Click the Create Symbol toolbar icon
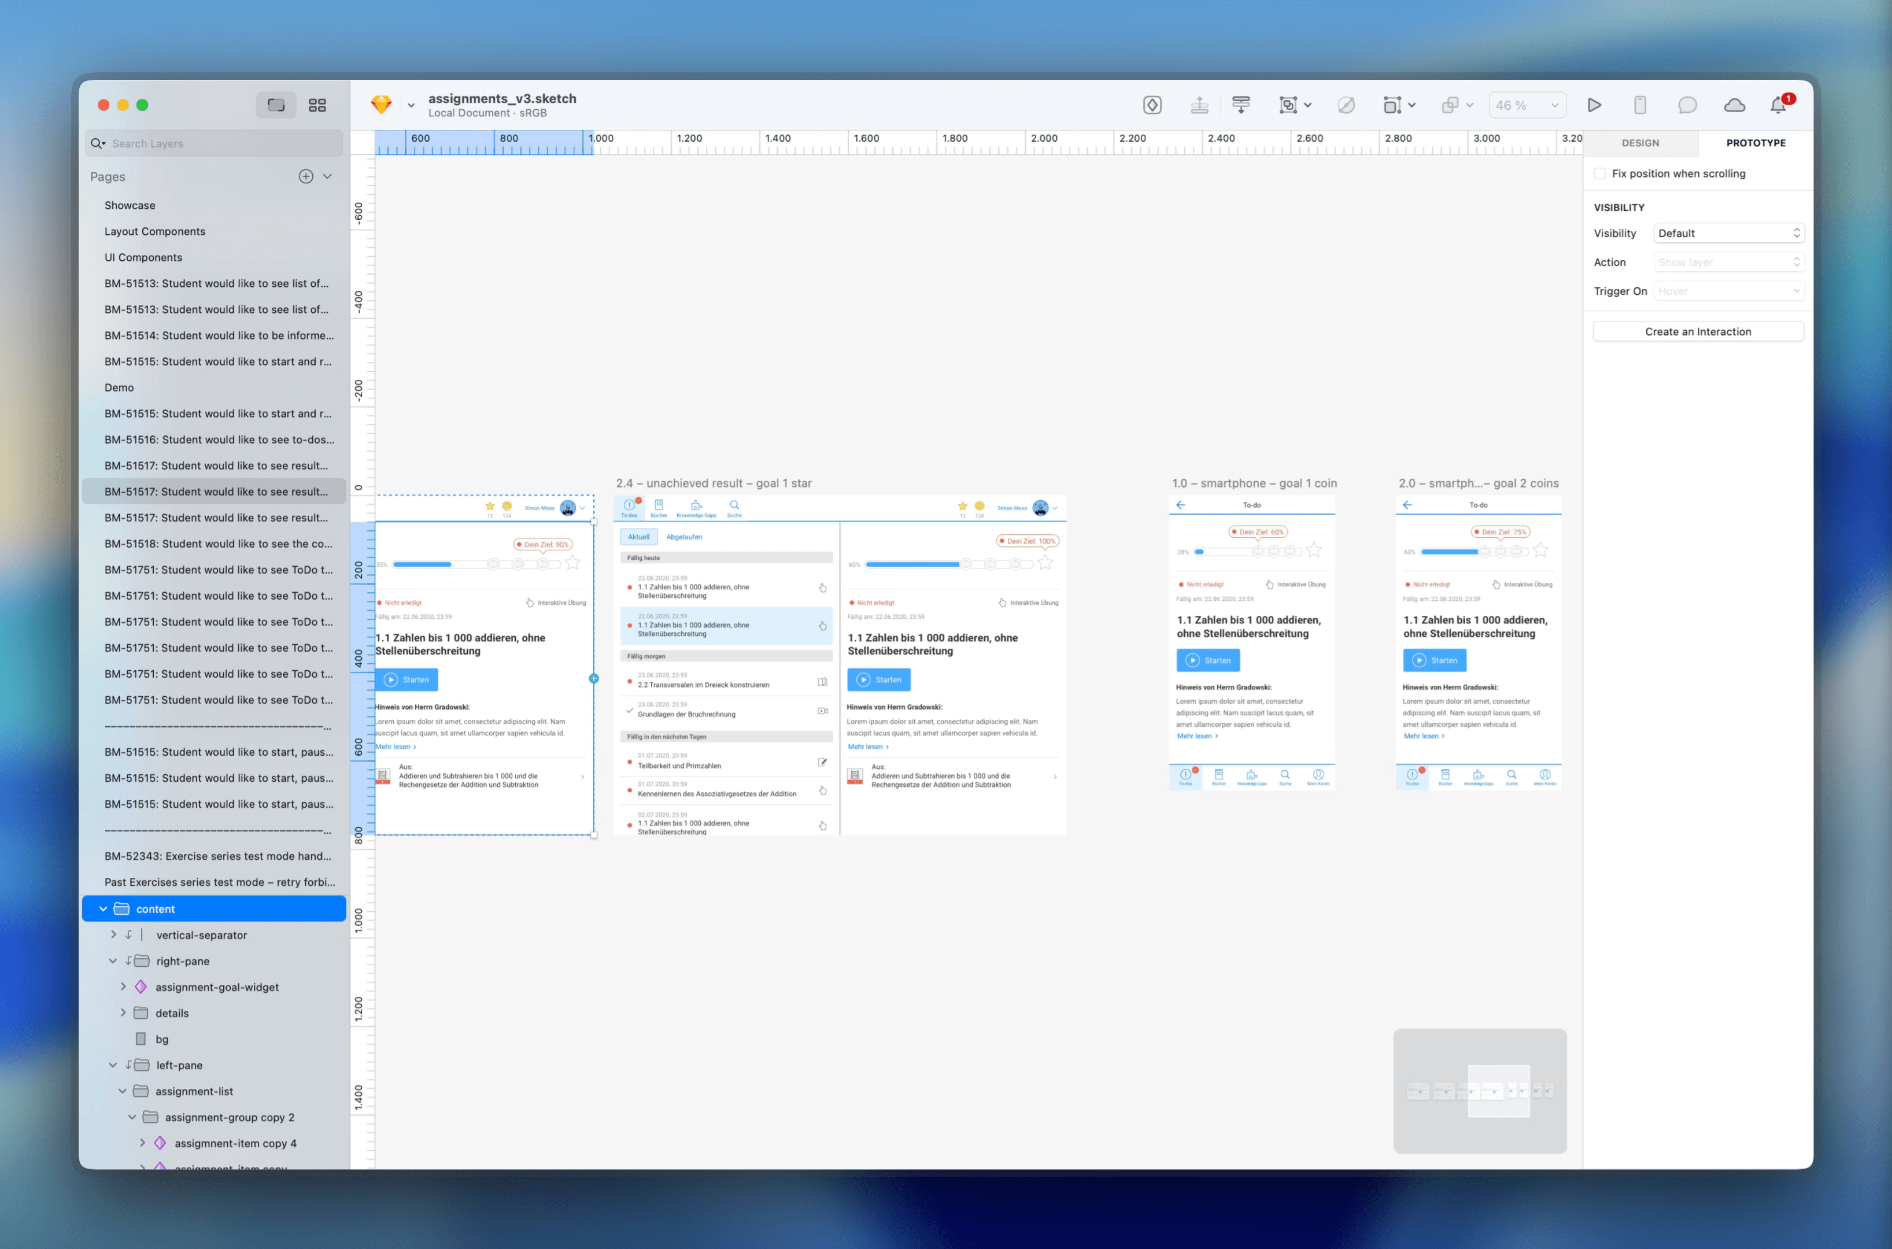 click(x=1152, y=105)
